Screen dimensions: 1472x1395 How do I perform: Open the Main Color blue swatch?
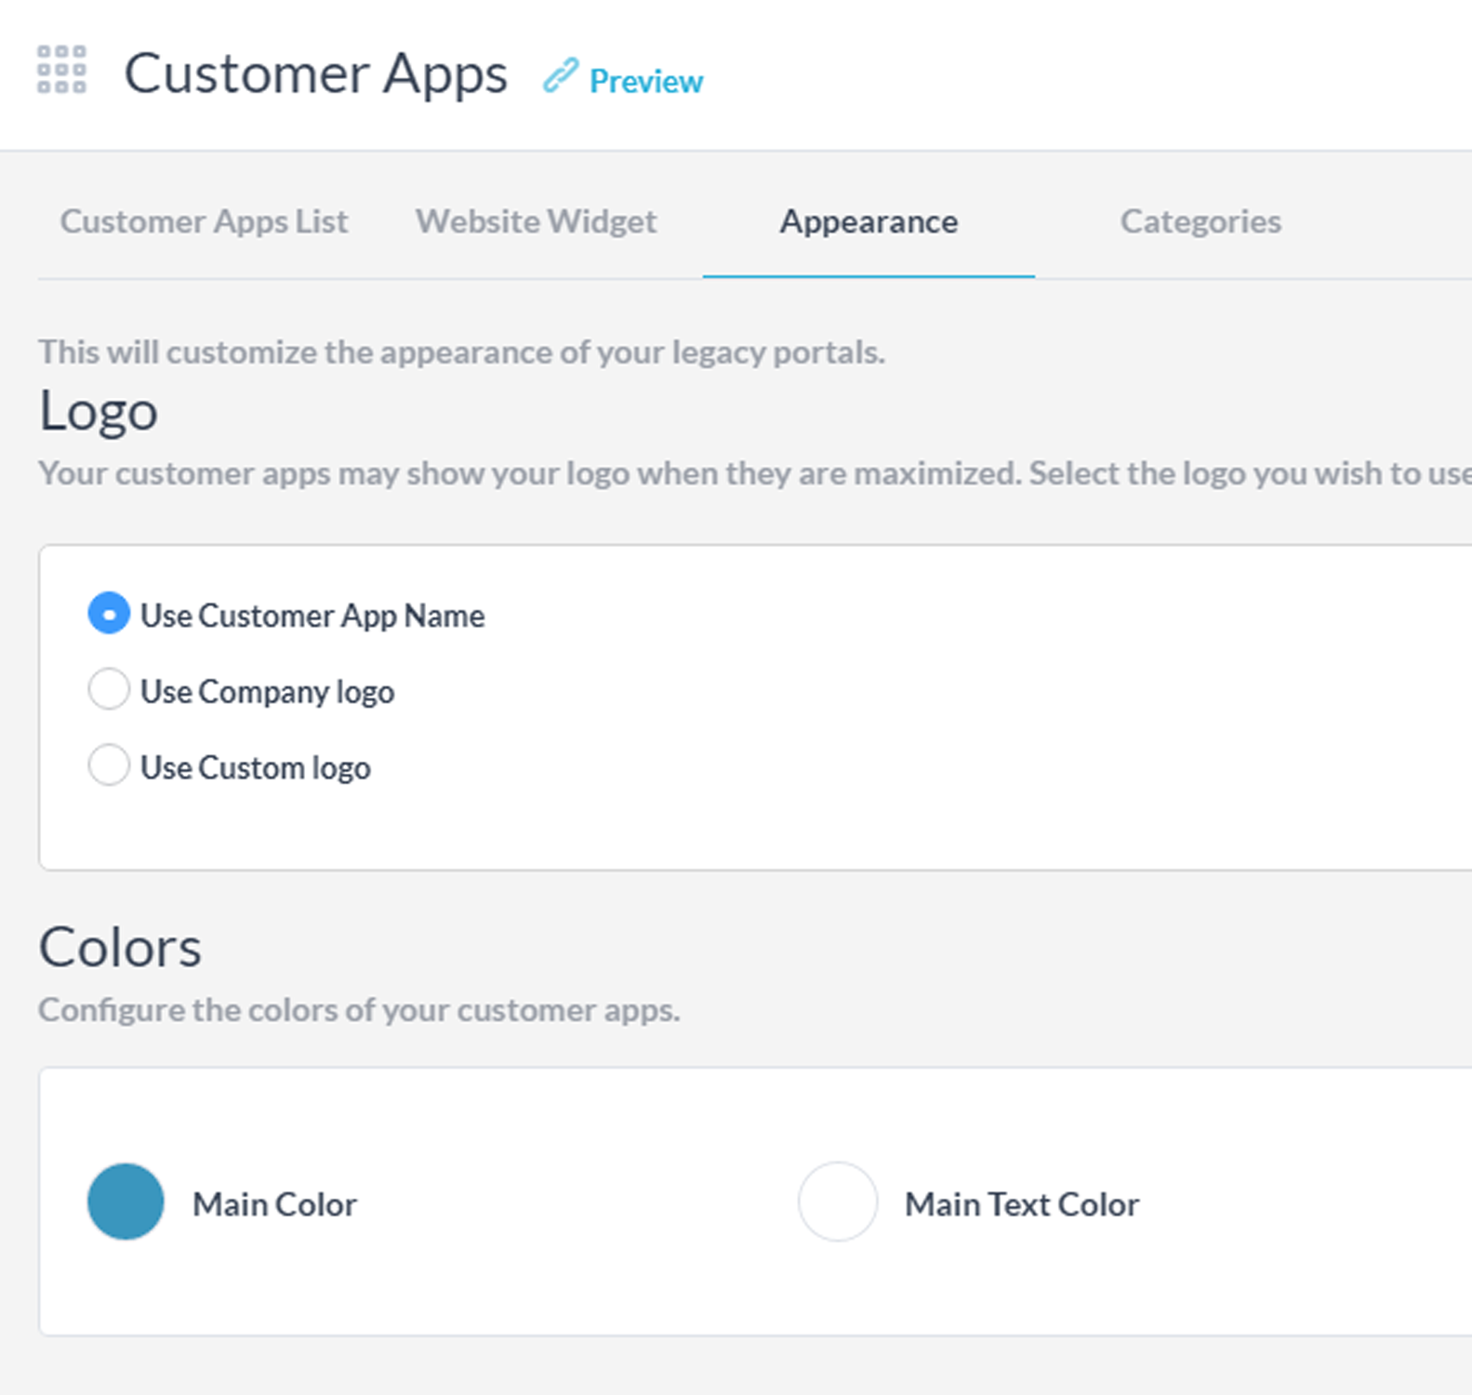[126, 1202]
